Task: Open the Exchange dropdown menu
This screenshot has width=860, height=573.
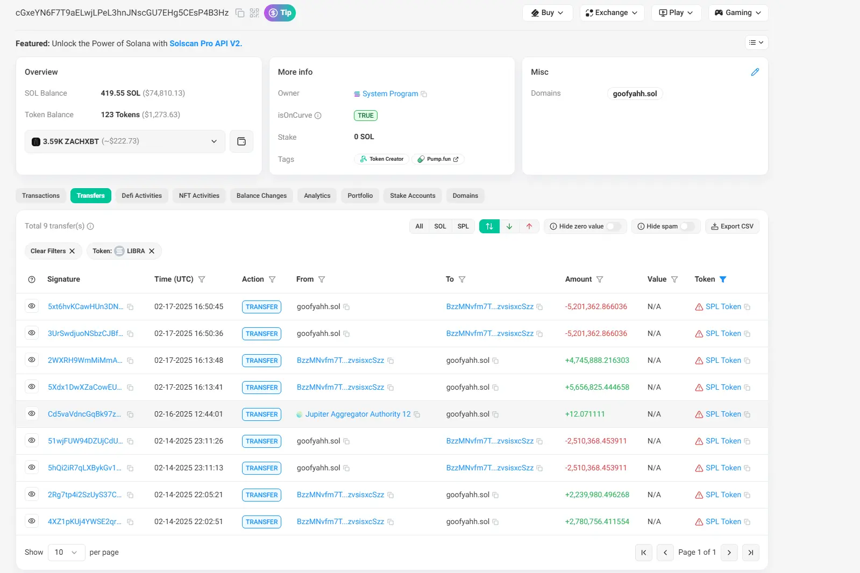Action: [x=612, y=13]
